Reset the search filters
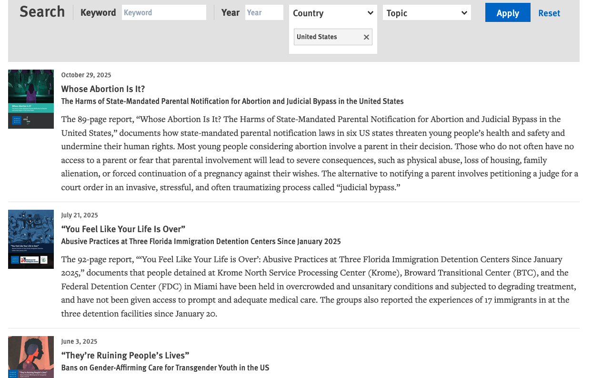Image resolution: width=592 pixels, height=378 pixels. pyautogui.click(x=549, y=13)
